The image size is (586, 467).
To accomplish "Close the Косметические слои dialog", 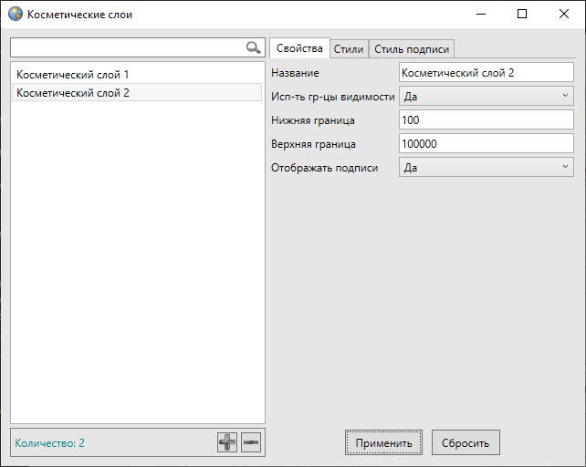I will 564,14.
